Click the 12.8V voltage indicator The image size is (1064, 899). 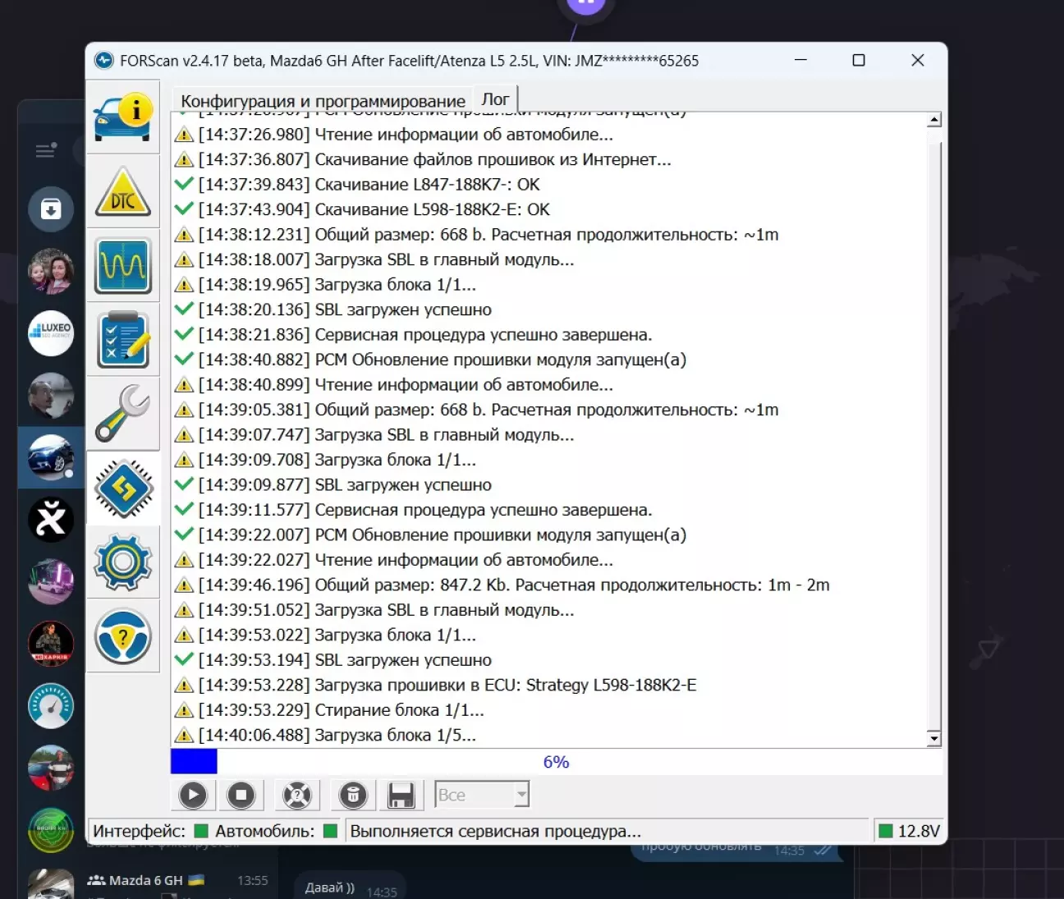coord(910,831)
